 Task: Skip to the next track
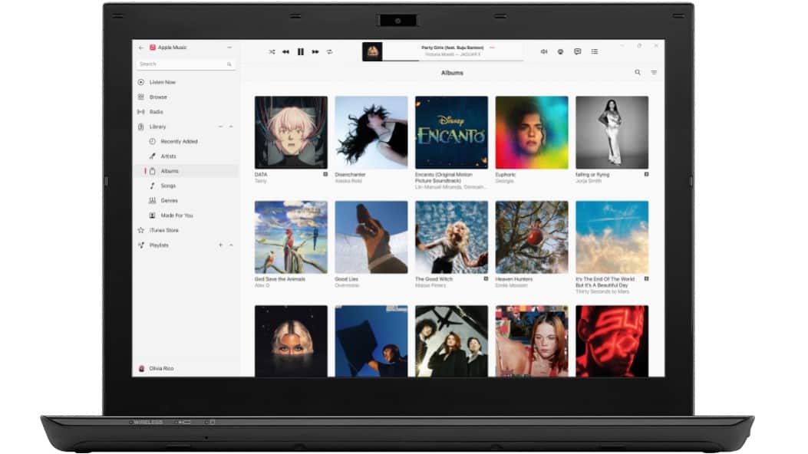click(x=315, y=51)
